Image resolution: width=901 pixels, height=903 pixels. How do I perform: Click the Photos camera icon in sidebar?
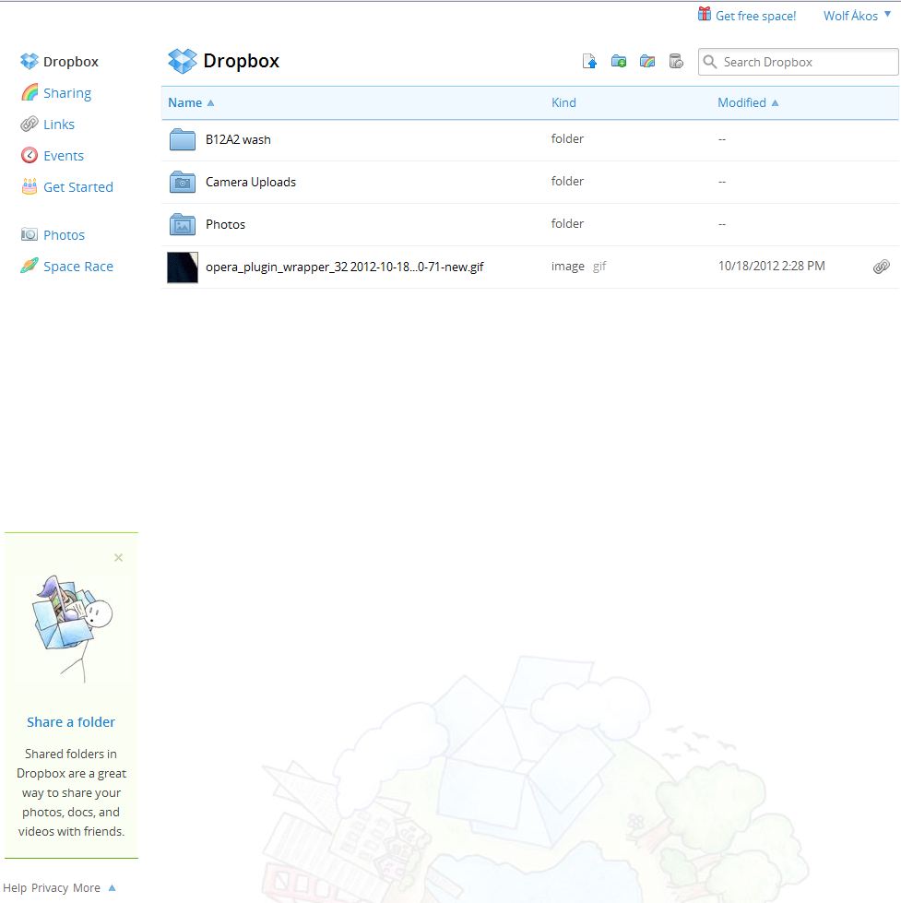click(30, 234)
